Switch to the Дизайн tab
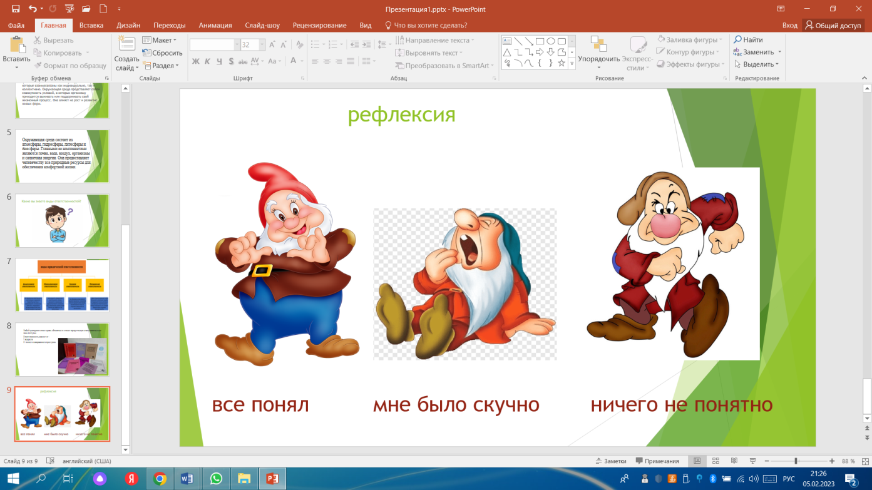 pos(128,25)
